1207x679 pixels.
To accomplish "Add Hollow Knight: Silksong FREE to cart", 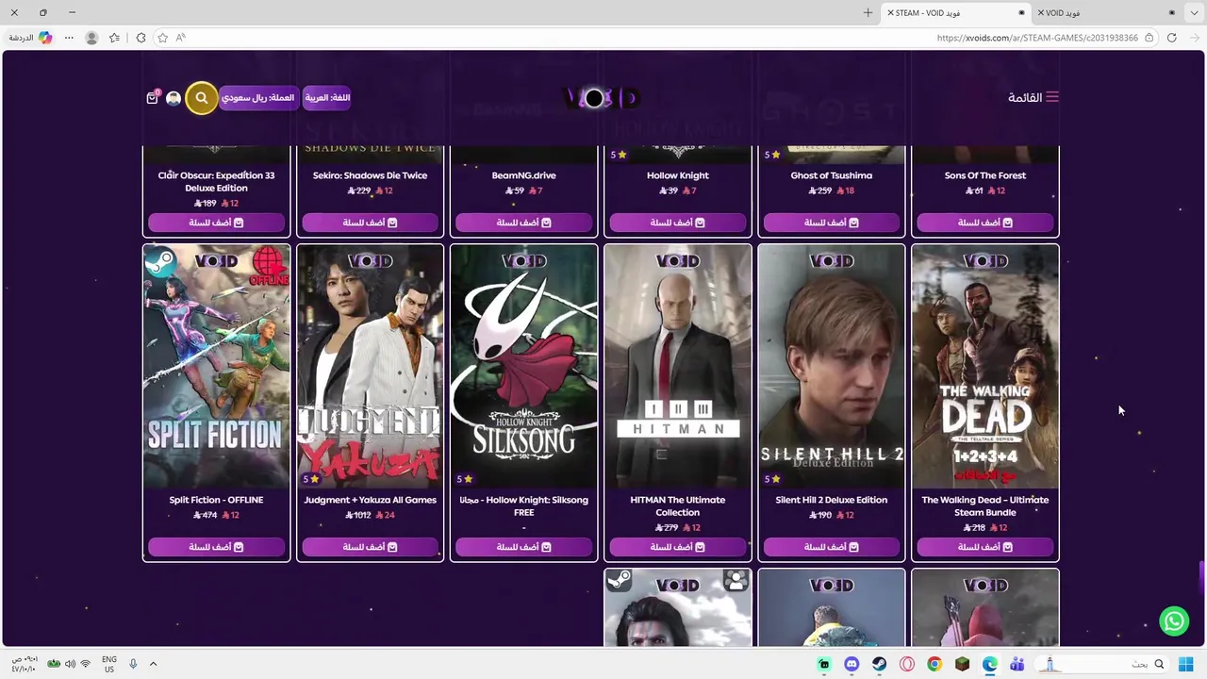I will pyautogui.click(x=523, y=547).
